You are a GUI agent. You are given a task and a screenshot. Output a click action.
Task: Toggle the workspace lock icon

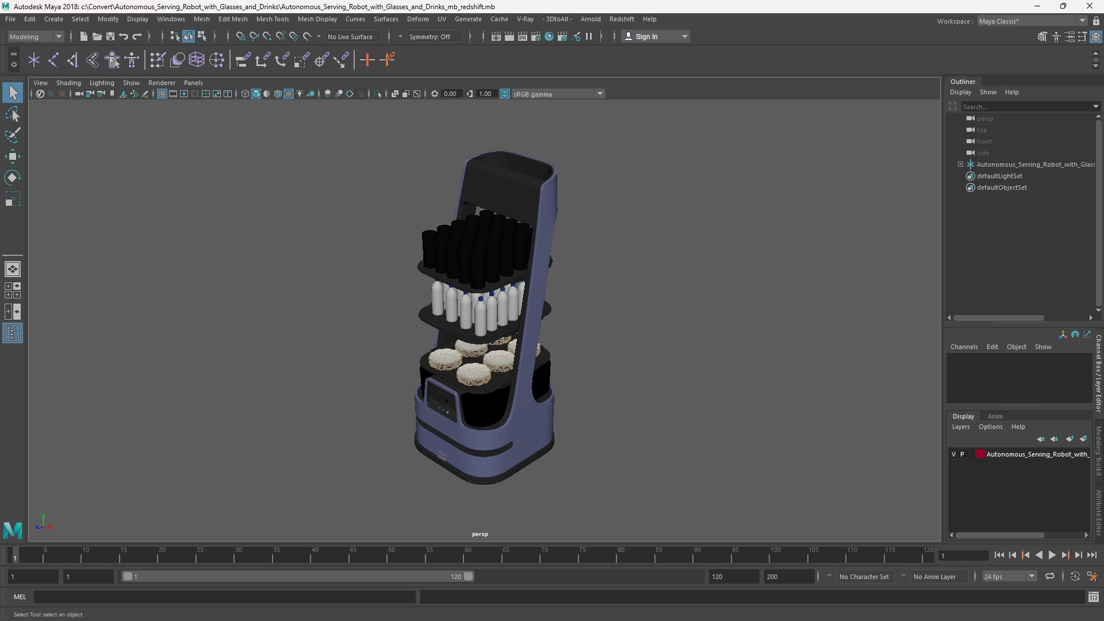pos(1096,21)
